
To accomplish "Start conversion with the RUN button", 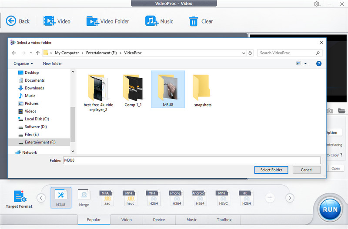I will pos(330,209).
